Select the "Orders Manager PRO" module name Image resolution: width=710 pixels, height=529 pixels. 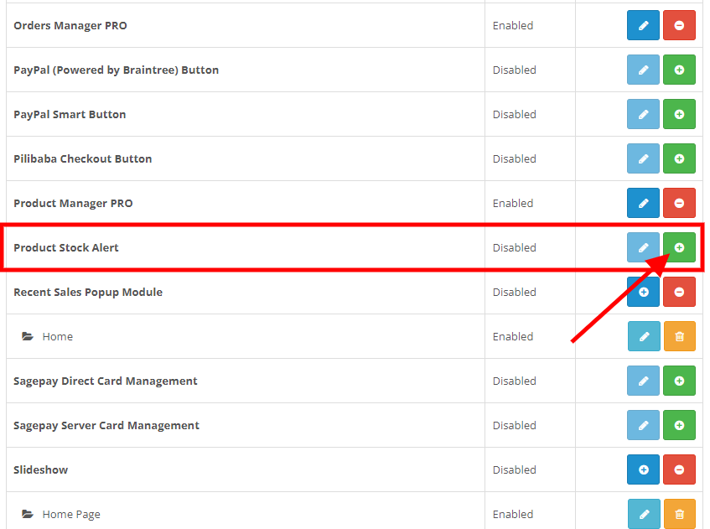70,26
